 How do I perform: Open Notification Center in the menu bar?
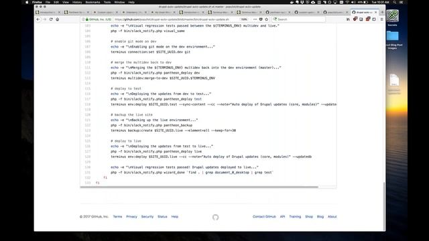pos(402,2)
